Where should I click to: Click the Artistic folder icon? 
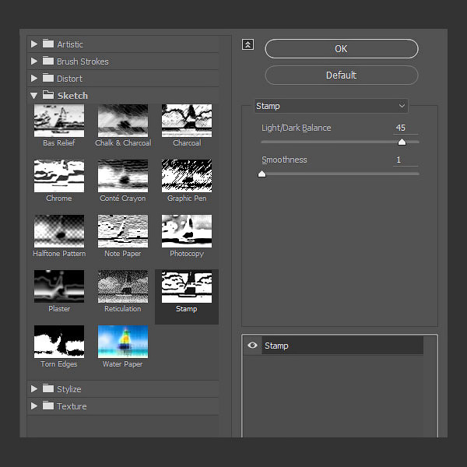tap(48, 44)
